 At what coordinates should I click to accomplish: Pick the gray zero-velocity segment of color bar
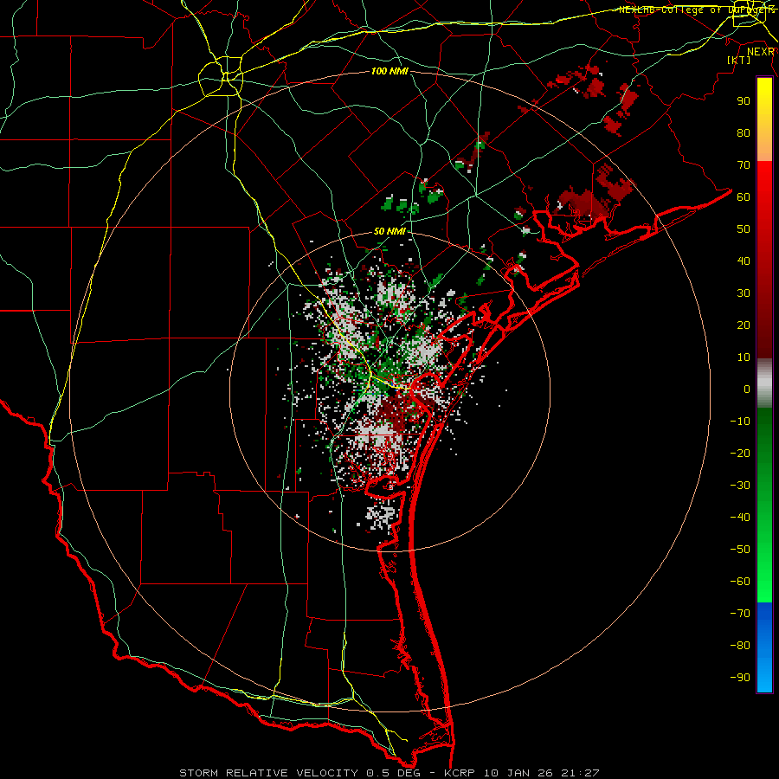point(764,383)
